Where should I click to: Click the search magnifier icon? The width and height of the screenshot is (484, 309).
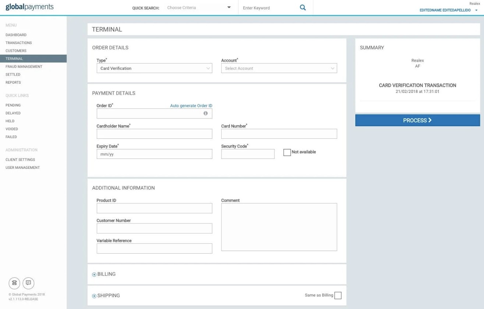[303, 8]
